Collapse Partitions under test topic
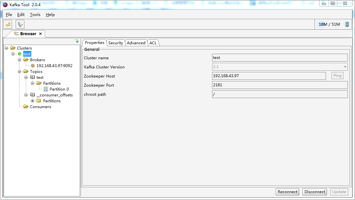Viewport: 355px width, 200px height. tap(33, 83)
